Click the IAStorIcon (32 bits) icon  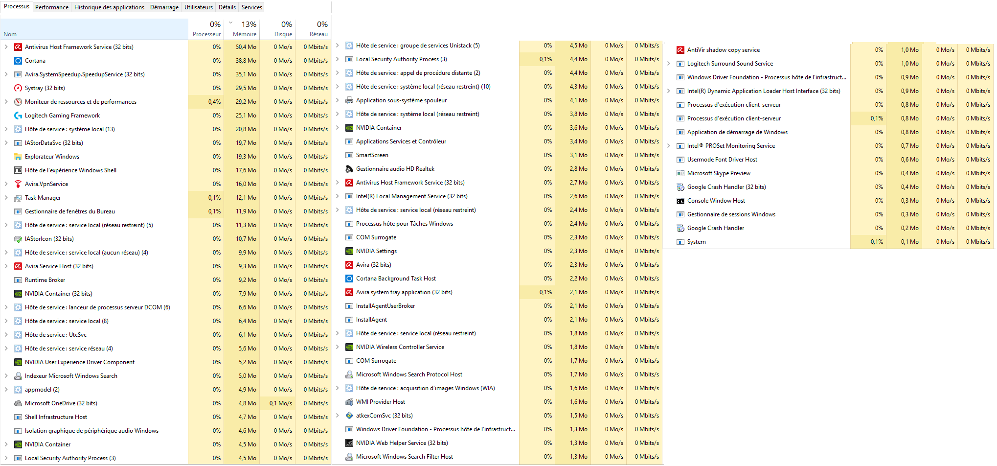18,239
